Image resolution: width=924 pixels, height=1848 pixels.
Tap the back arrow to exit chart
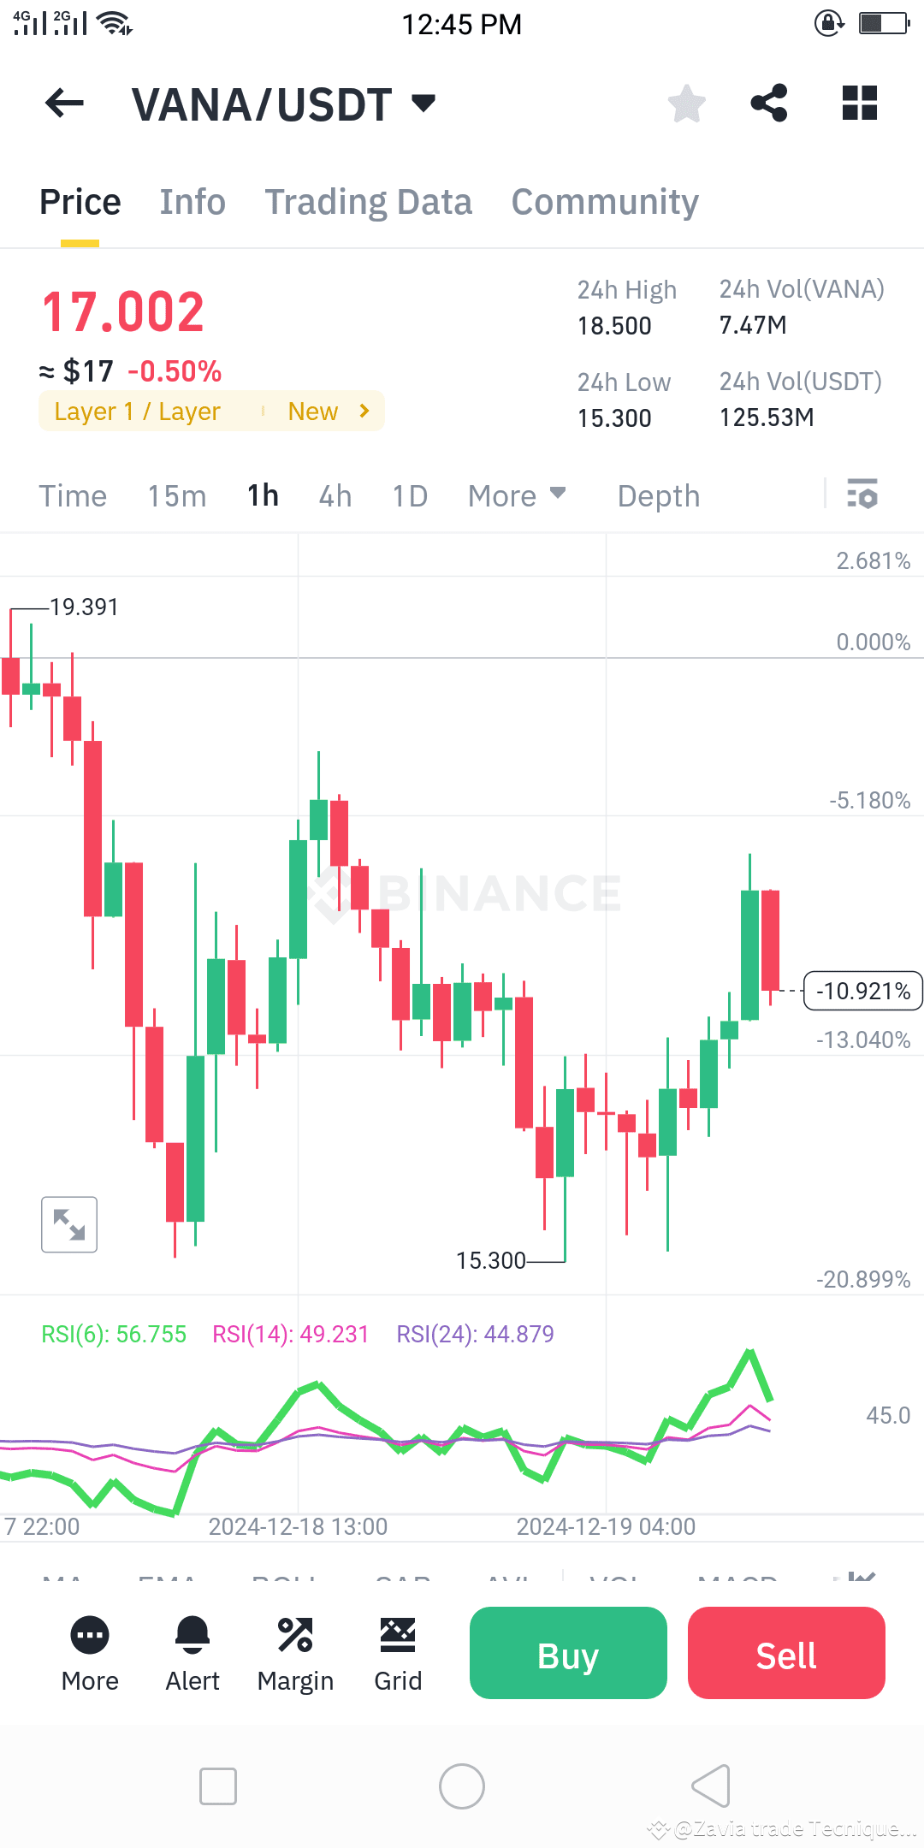[64, 103]
